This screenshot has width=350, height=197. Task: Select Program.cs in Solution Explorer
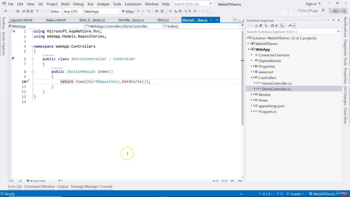pos(267,112)
